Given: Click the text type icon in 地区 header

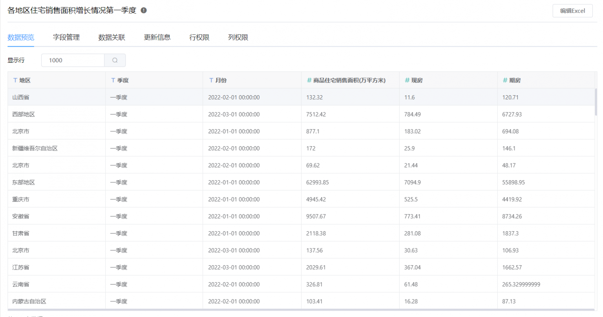Looking at the screenshot, I should [x=15, y=80].
